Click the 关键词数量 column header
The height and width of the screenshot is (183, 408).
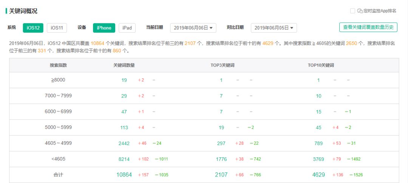click(x=124, y=65)
